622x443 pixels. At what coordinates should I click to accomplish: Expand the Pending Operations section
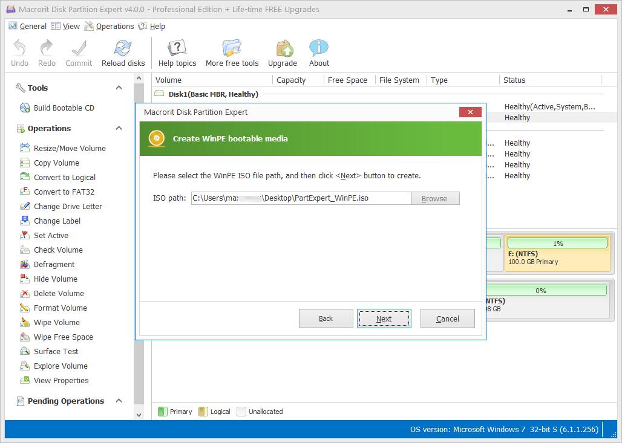point(119,401)
